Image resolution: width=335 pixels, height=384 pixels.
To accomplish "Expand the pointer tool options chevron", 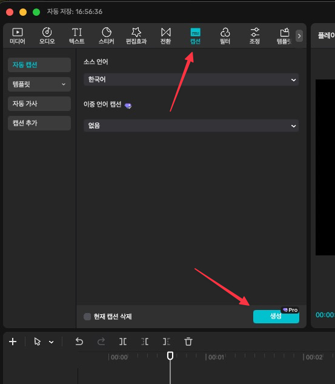I will pos(51,342).
